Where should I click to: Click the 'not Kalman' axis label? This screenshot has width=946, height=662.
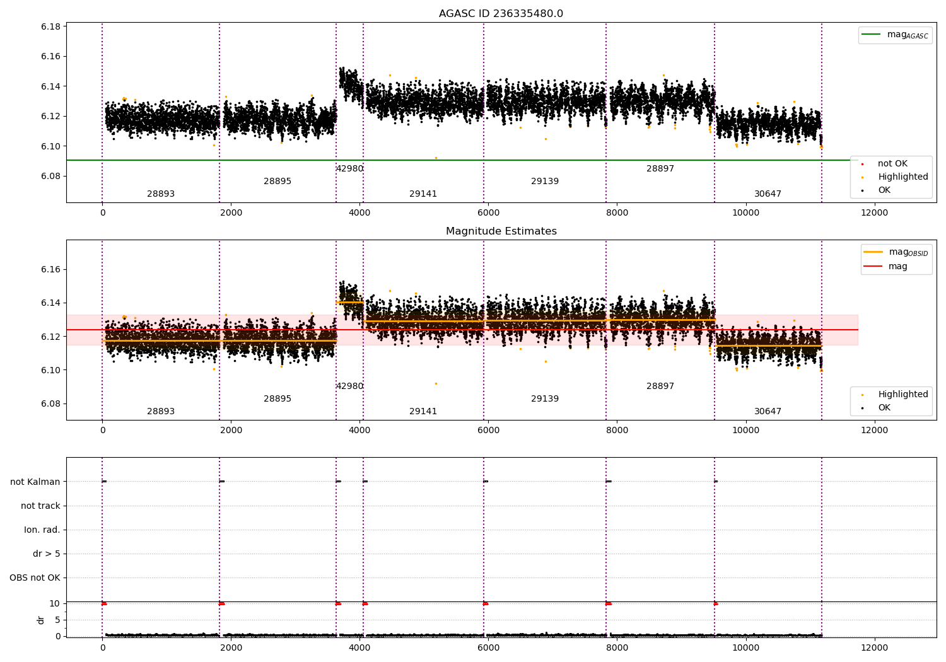tap(35, 482)
